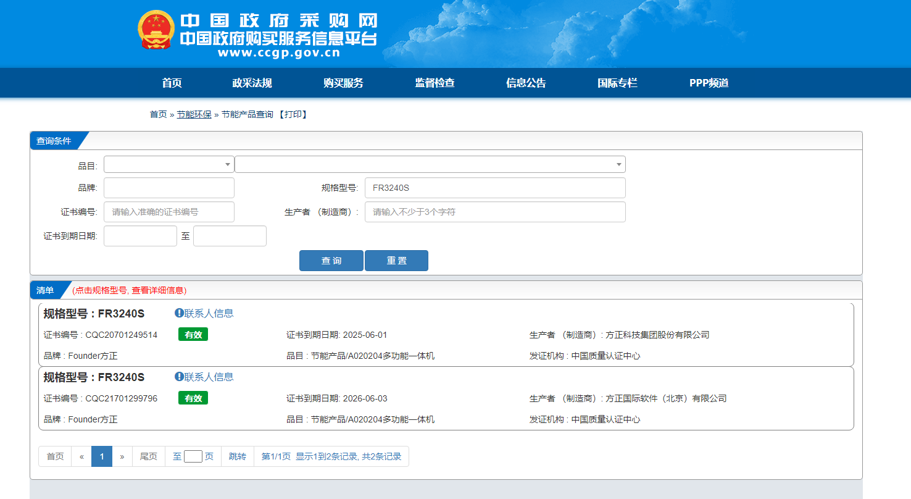
Task: Expand the first 品目 category dropdown
Action: coord(169,164)
